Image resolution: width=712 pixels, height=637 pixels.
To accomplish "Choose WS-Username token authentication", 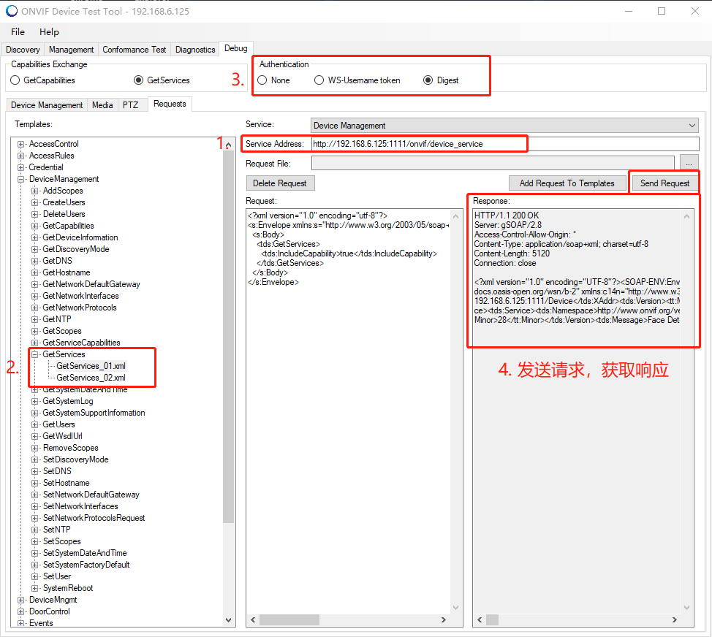I will click(x=319, y=80).
